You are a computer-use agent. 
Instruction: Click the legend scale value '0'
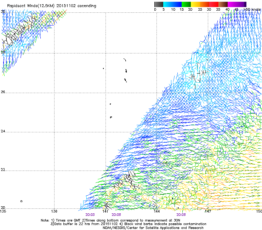[x=155, y=10]
